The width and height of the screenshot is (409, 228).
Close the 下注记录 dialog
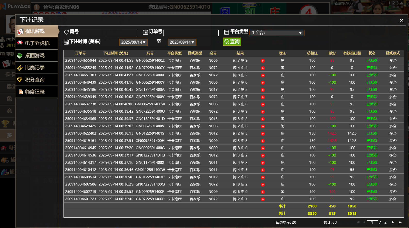(401, 20)
